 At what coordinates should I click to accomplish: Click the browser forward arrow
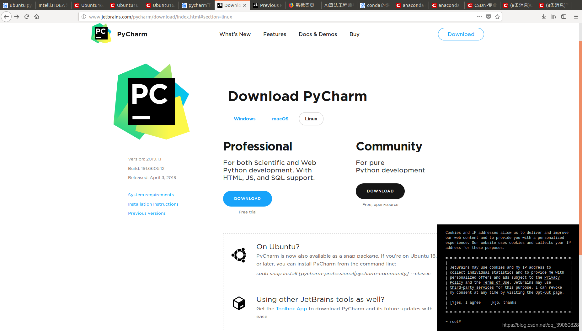(17, 17)
